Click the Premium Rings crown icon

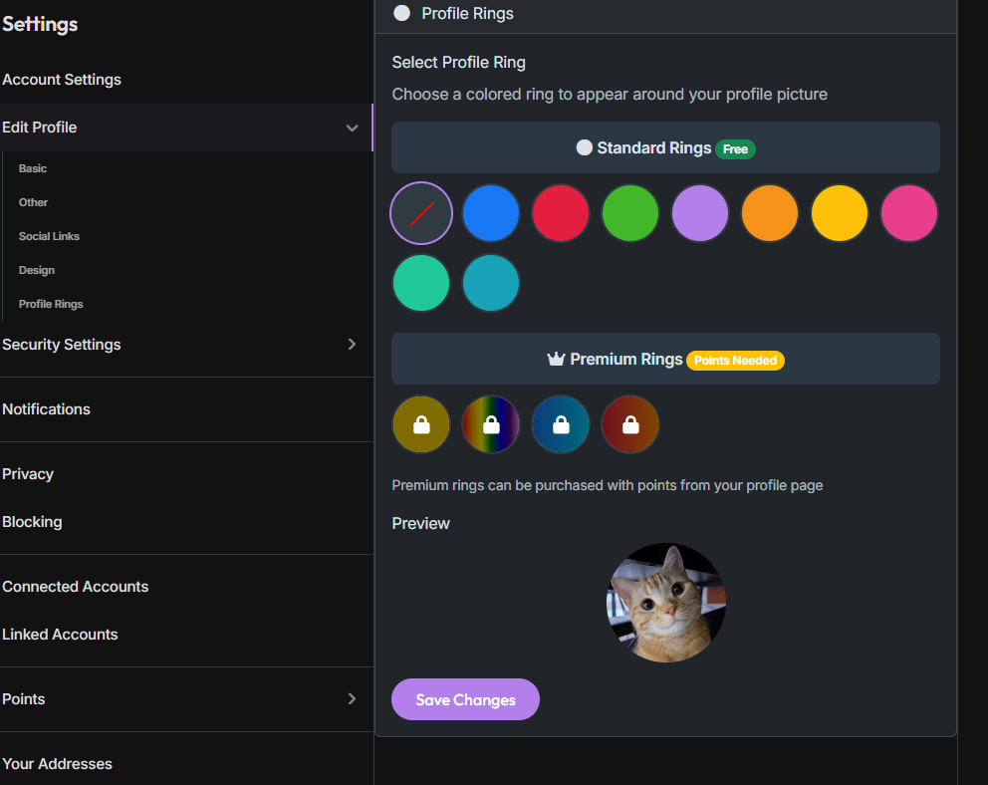coord(556,359)
